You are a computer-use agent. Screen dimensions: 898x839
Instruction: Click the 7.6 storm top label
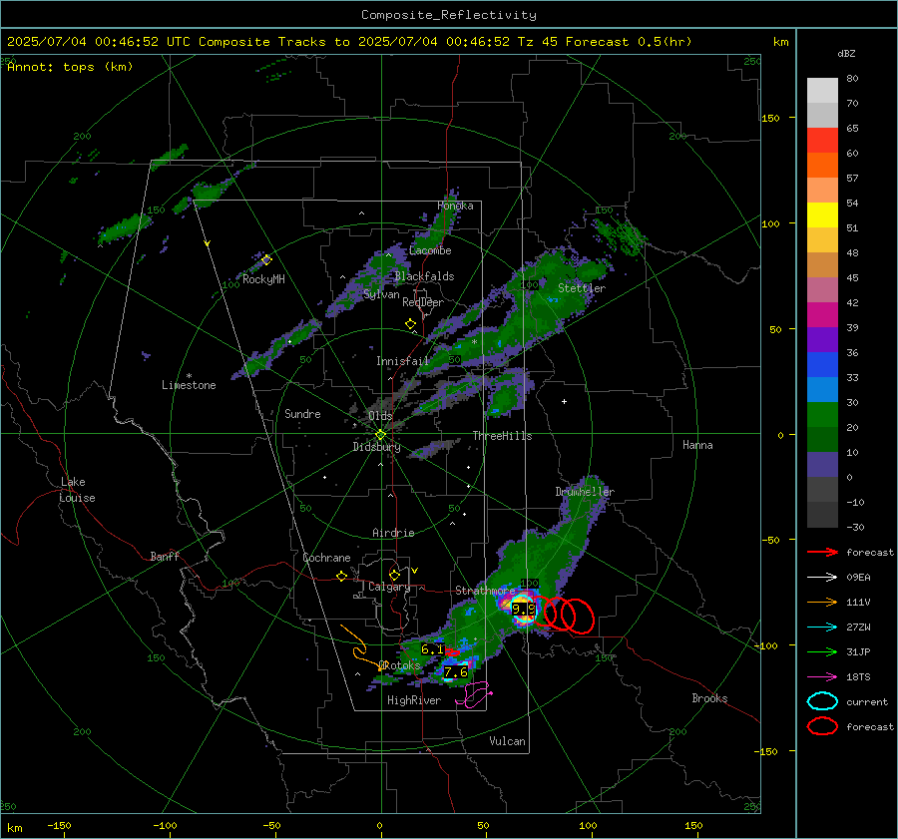[456, 671]
